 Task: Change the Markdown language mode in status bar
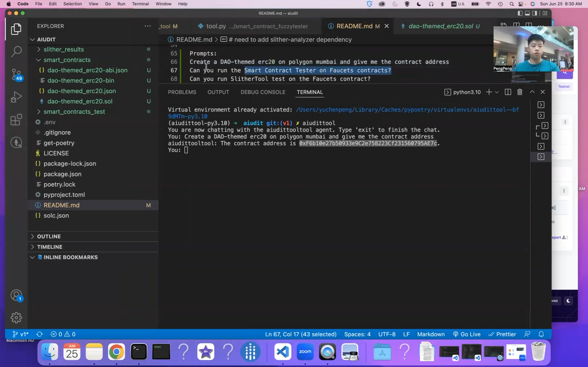[x=431, y=334]
